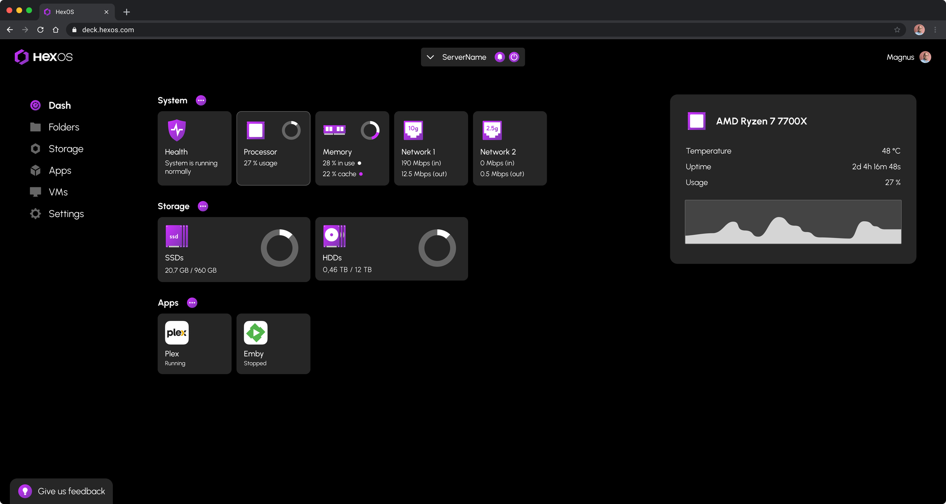Click the Plex app icon
The width and height of the screenshot is (946, 504).
coord(177,333)
